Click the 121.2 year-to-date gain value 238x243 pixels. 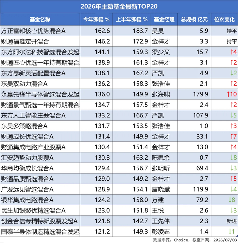tap(102, 231)
